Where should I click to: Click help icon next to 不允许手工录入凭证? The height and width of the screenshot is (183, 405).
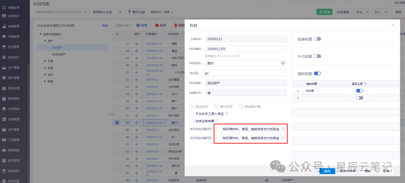(226, 114)
